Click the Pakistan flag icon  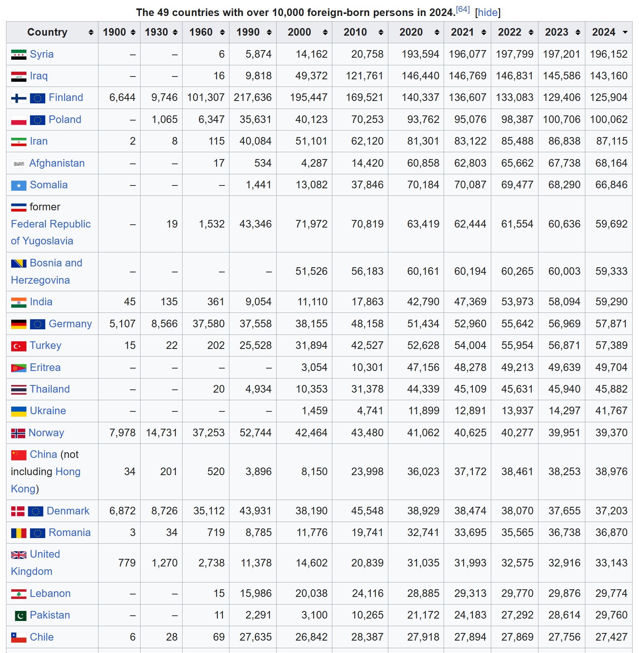[x=18, y=615]
